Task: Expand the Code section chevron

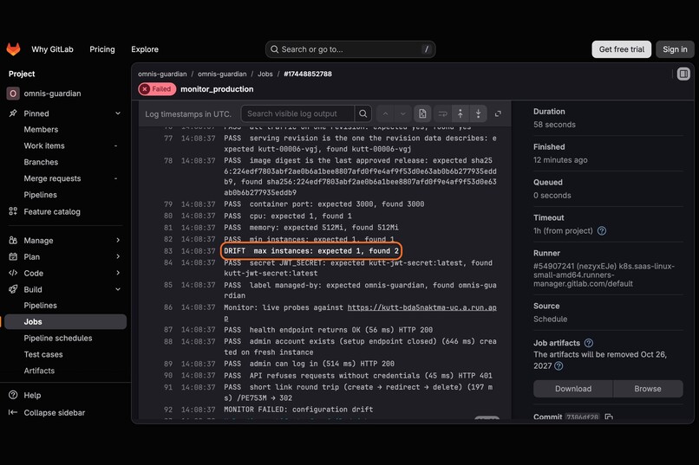Action: click(x=118, y=273)
